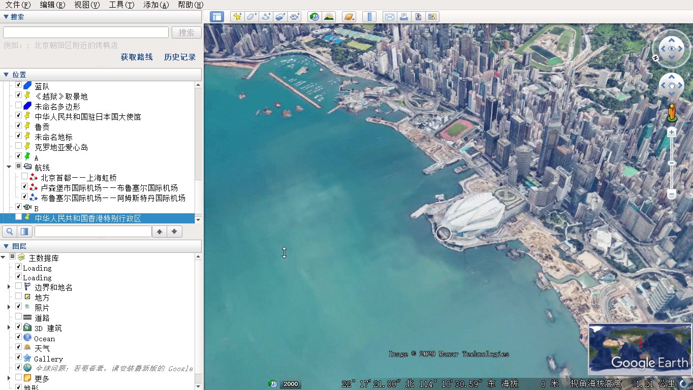
Task: Click the email envelope icon
Action: [390, 17]
